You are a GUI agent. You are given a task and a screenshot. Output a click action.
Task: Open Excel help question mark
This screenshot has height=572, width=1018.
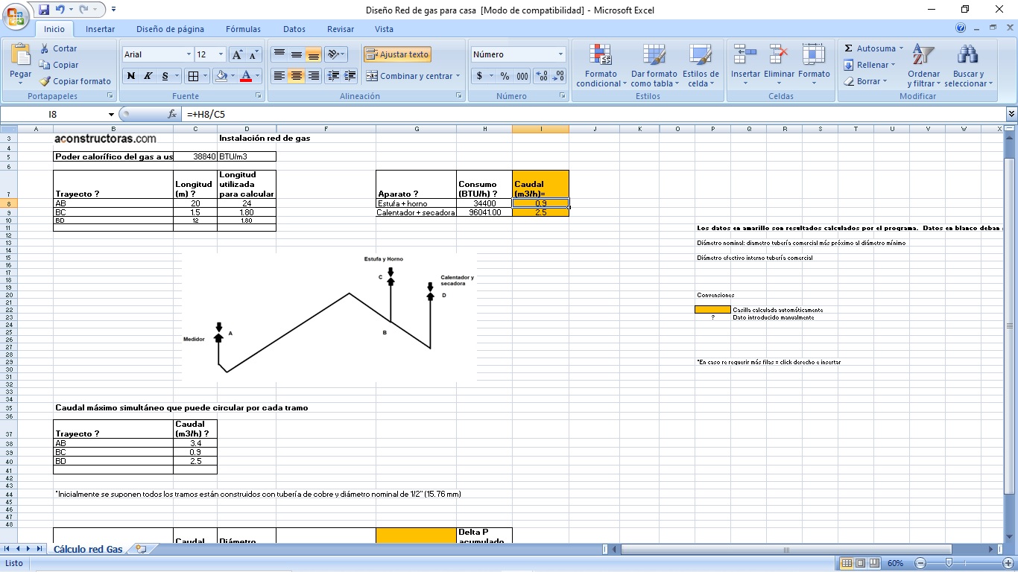point(961,28)
